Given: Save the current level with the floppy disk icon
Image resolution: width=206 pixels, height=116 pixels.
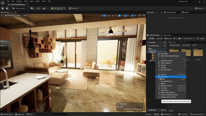Looking at the screenshot, I should coord(3,8).
